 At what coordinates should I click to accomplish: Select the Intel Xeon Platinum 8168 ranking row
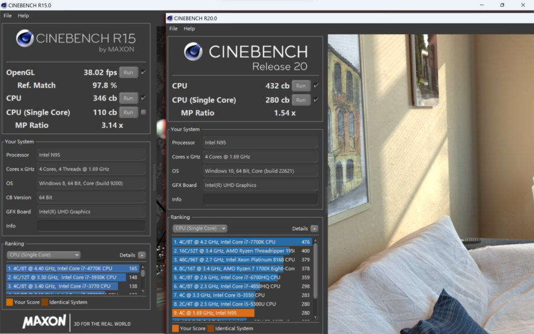(242, 260)
